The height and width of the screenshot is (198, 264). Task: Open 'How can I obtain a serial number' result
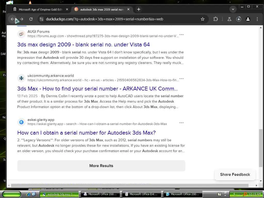click(x=86, y=133)
